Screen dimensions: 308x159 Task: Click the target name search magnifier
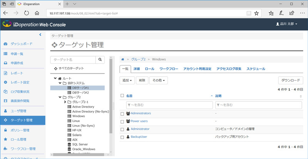coord(100,60)
